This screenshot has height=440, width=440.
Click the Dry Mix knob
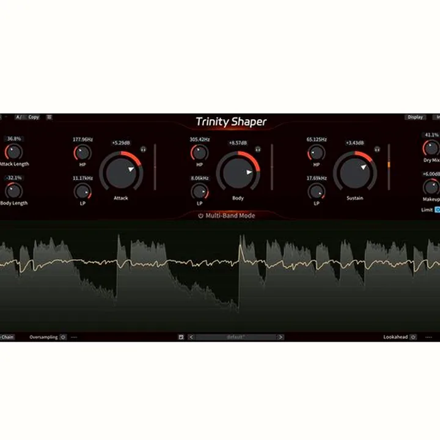pyautogui.click(x=431, y=148)
